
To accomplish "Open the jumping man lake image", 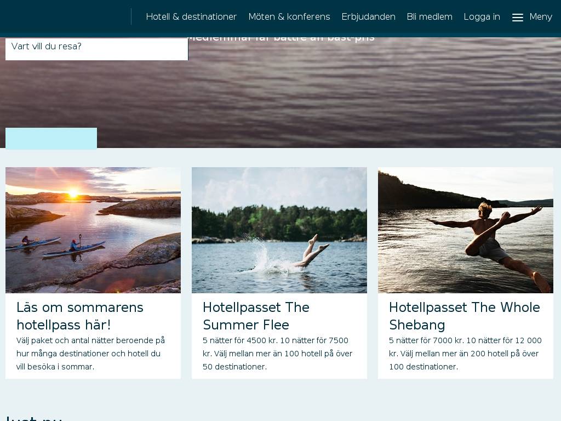I will point(466,230).
